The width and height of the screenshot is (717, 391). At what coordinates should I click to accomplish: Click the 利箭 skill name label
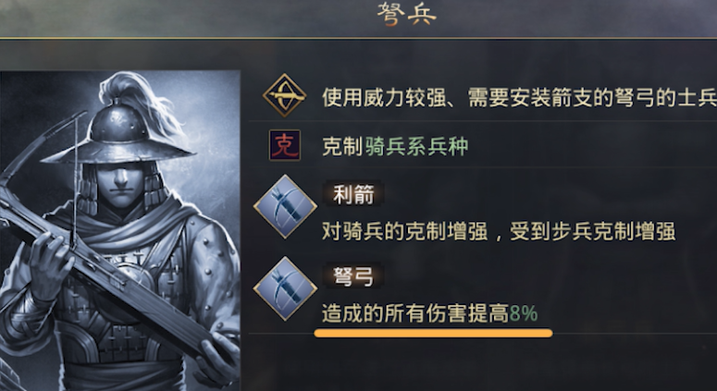click(x=353, y=194)
